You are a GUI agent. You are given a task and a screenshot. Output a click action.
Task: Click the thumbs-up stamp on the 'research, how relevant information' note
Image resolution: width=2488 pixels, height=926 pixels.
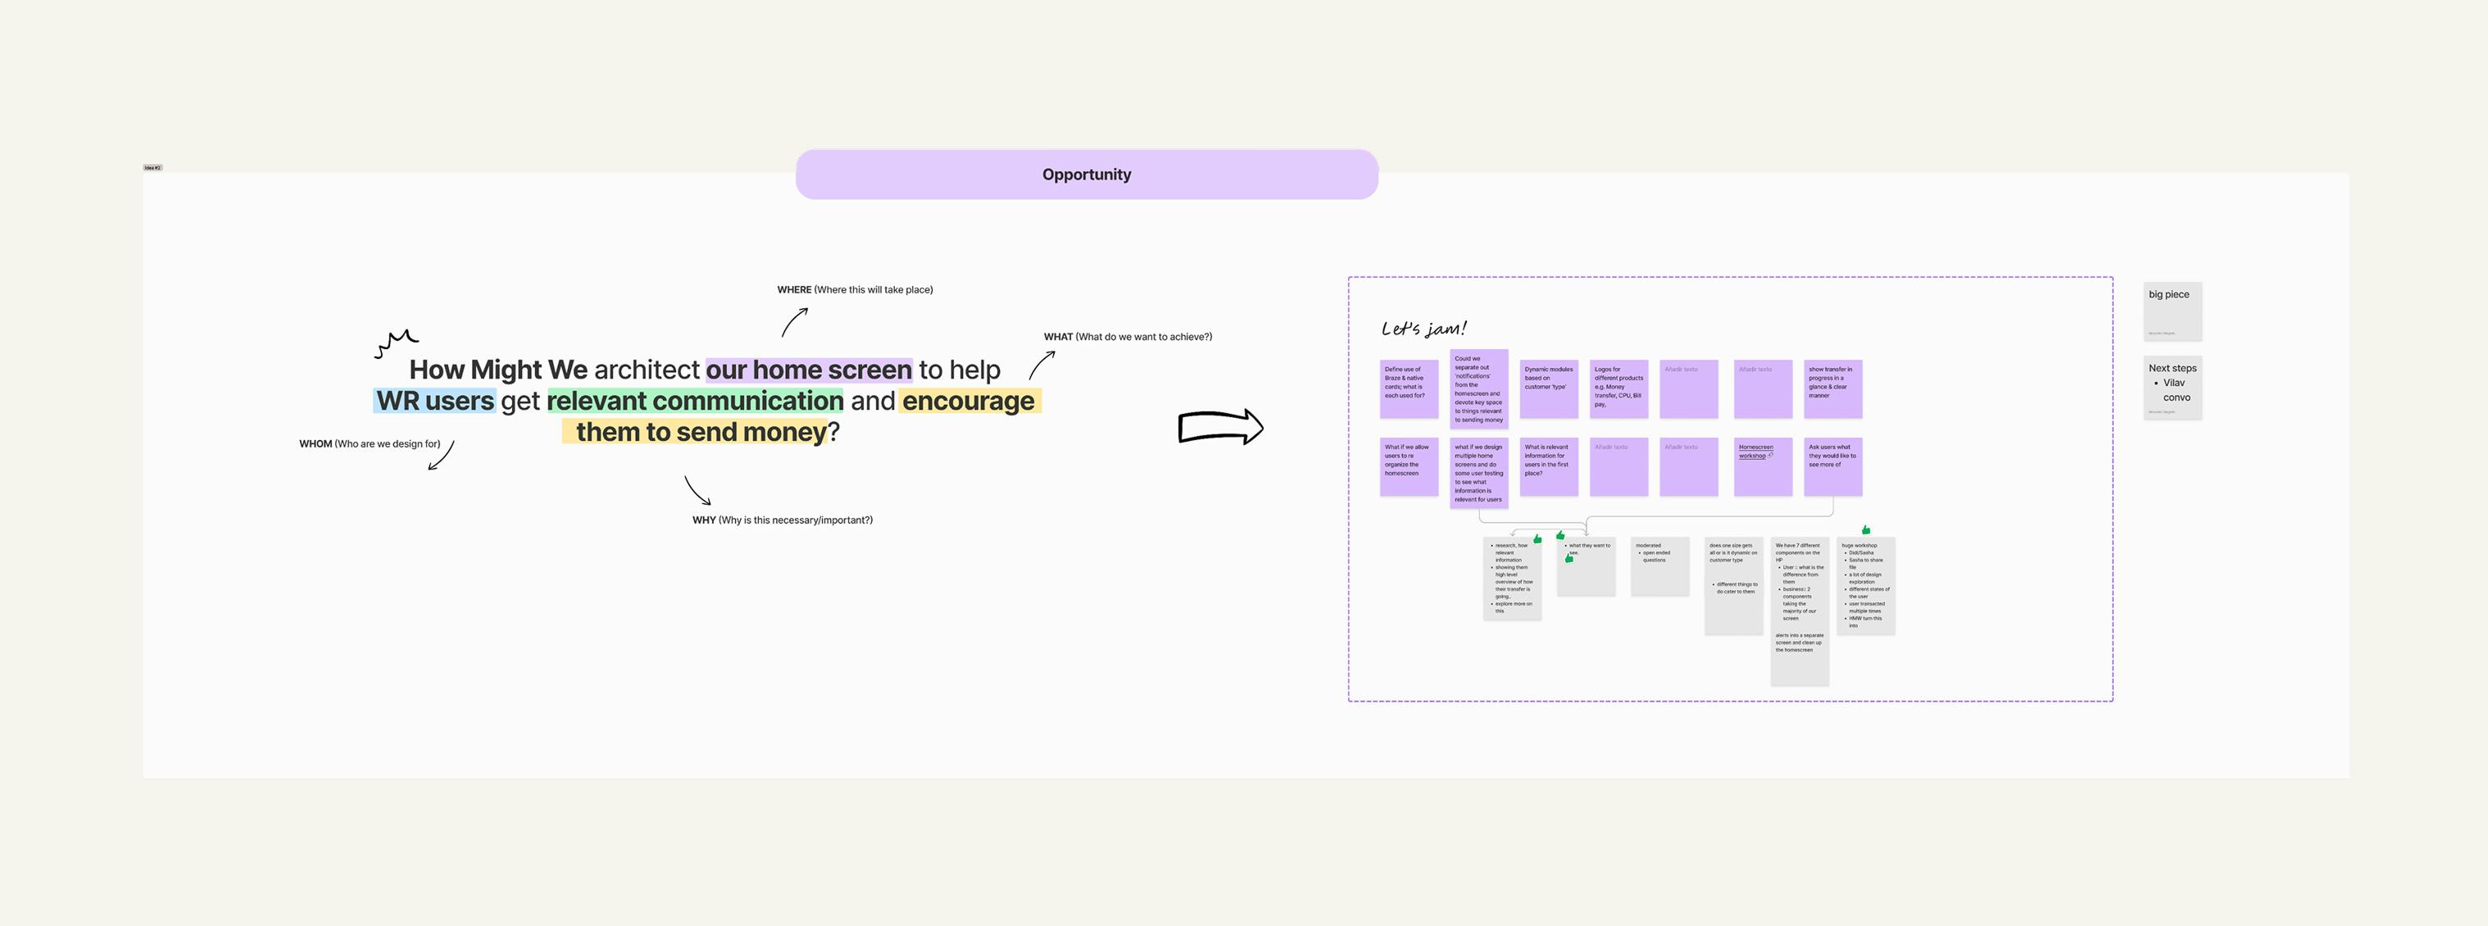click(x=1537, y=538)
